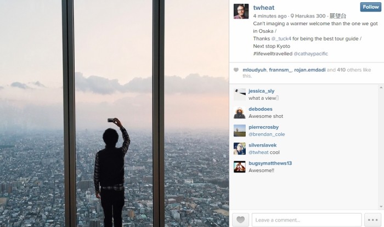
Task: Open debodoes' avatar thumbnail
Action: [x=240, y=112]
